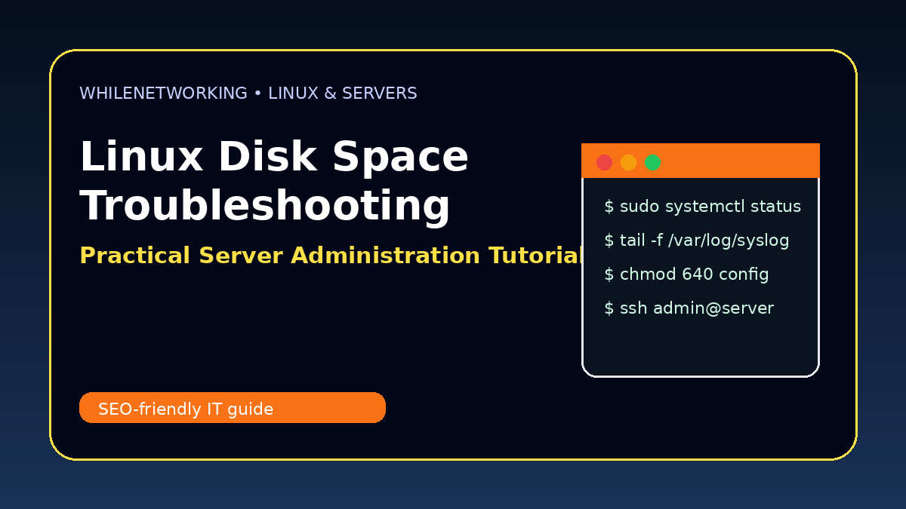Click the green dot in terminal header

652,162
